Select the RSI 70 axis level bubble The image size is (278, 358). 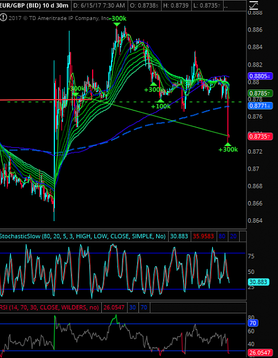pyautogui.click(x=253, y=323)
